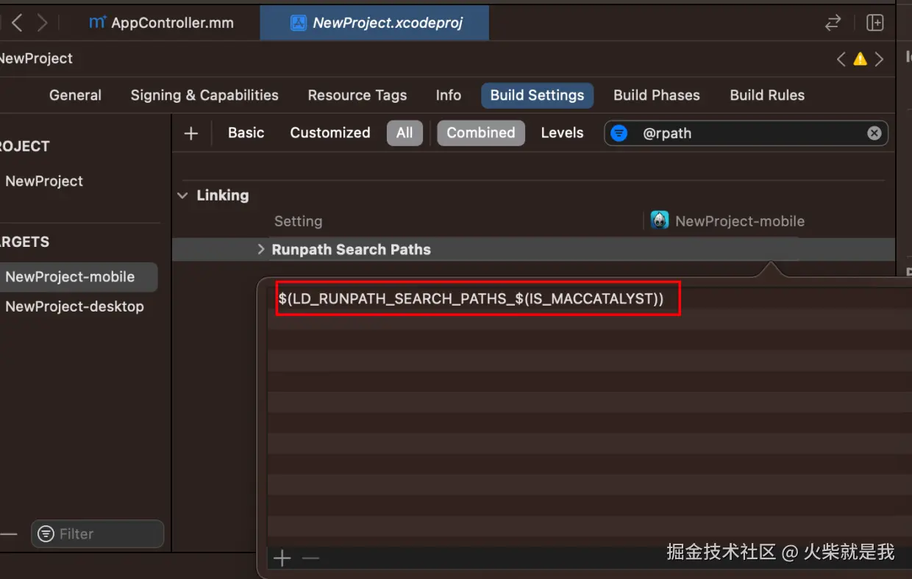
Task: Click the yellow warning triangle icon
Action: tap(860, 60)
